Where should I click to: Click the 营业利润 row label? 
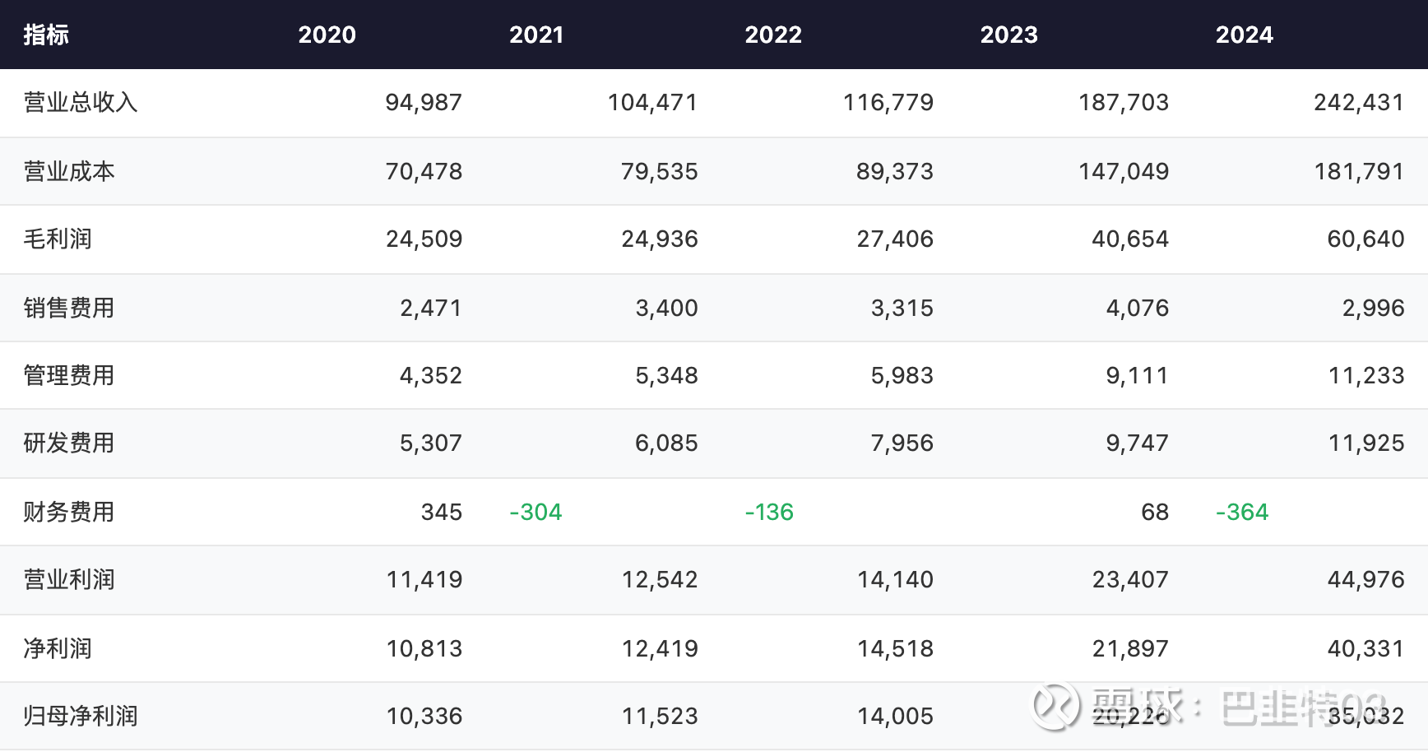[x=69, y=579]
